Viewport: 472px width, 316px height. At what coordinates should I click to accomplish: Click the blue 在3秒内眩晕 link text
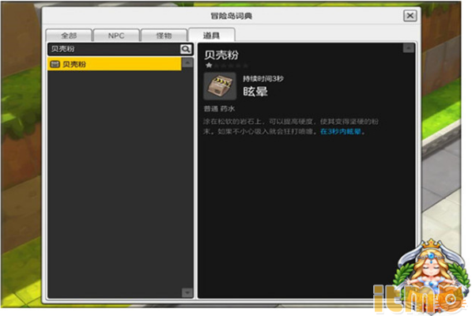[x=341, y=131]
